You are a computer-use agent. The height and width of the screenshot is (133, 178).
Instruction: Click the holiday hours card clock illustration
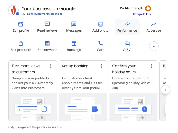[x=144, y=109]
